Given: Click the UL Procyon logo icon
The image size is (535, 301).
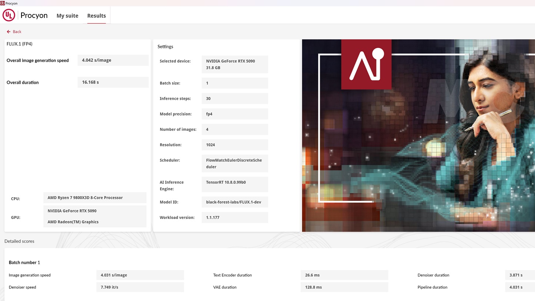Looking at the screenshot, I should (x=9, y=15).
